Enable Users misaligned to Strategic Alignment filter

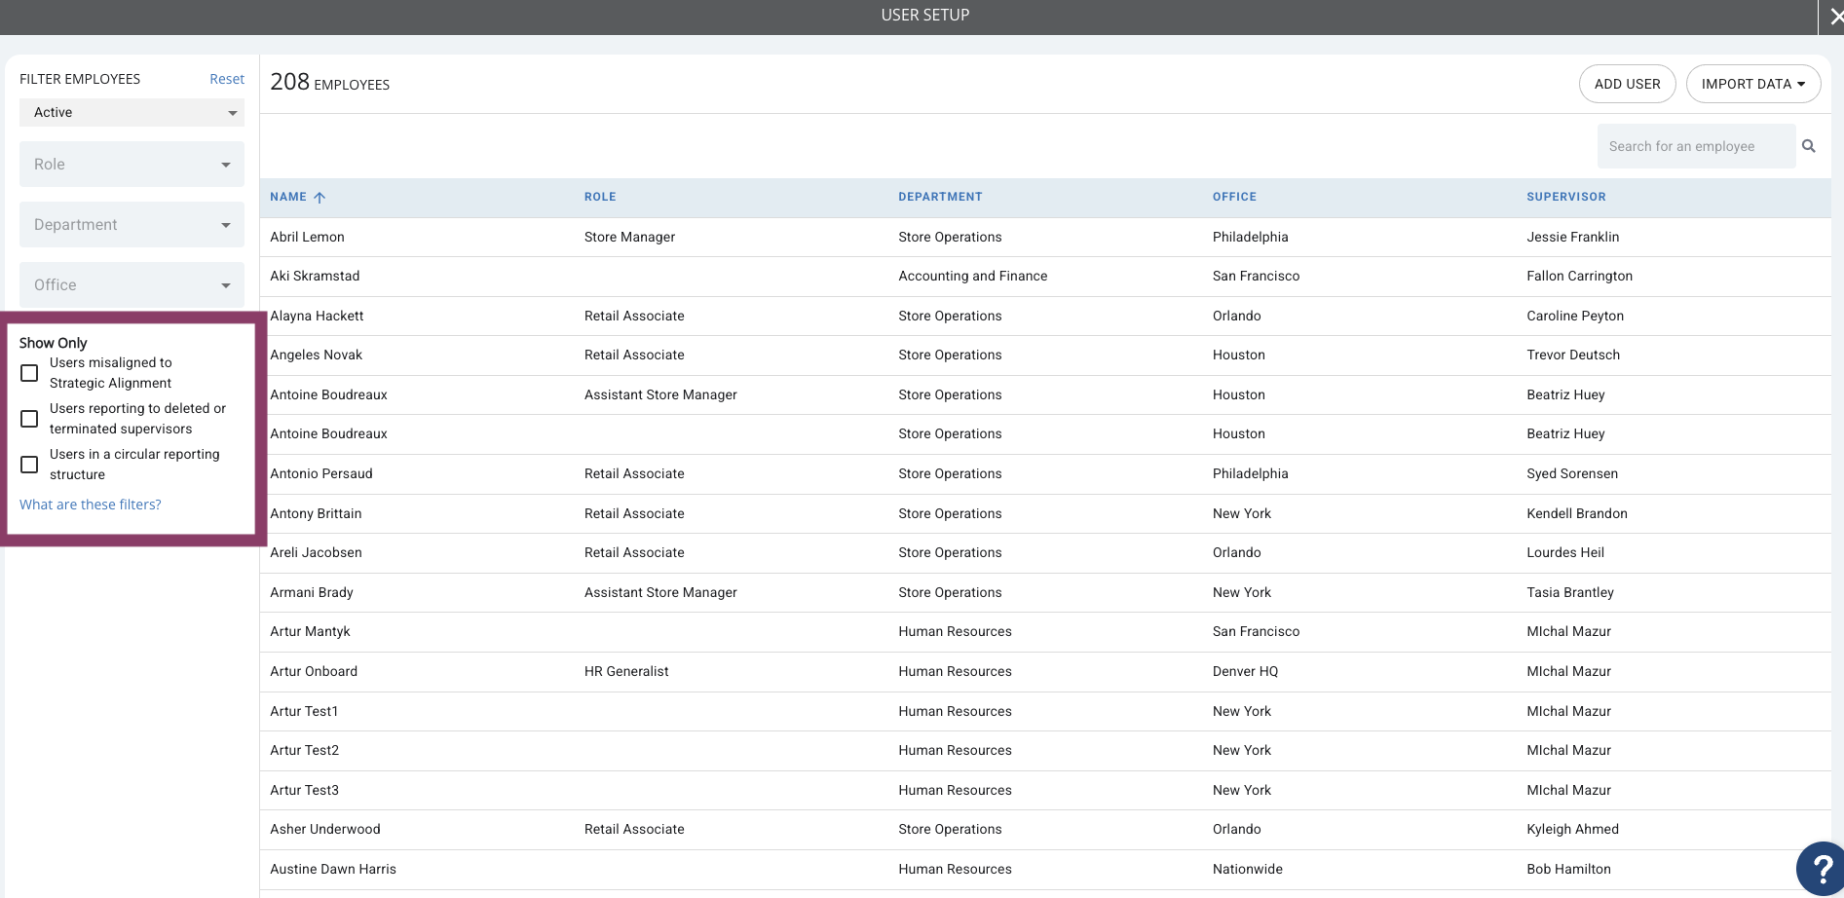point(29,373)
